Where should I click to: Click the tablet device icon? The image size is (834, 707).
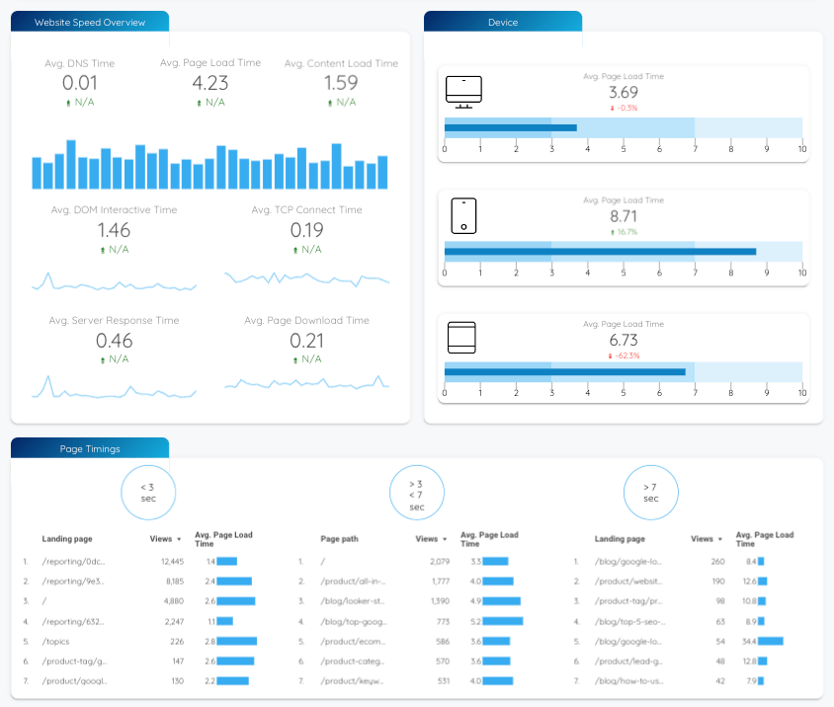461,338
